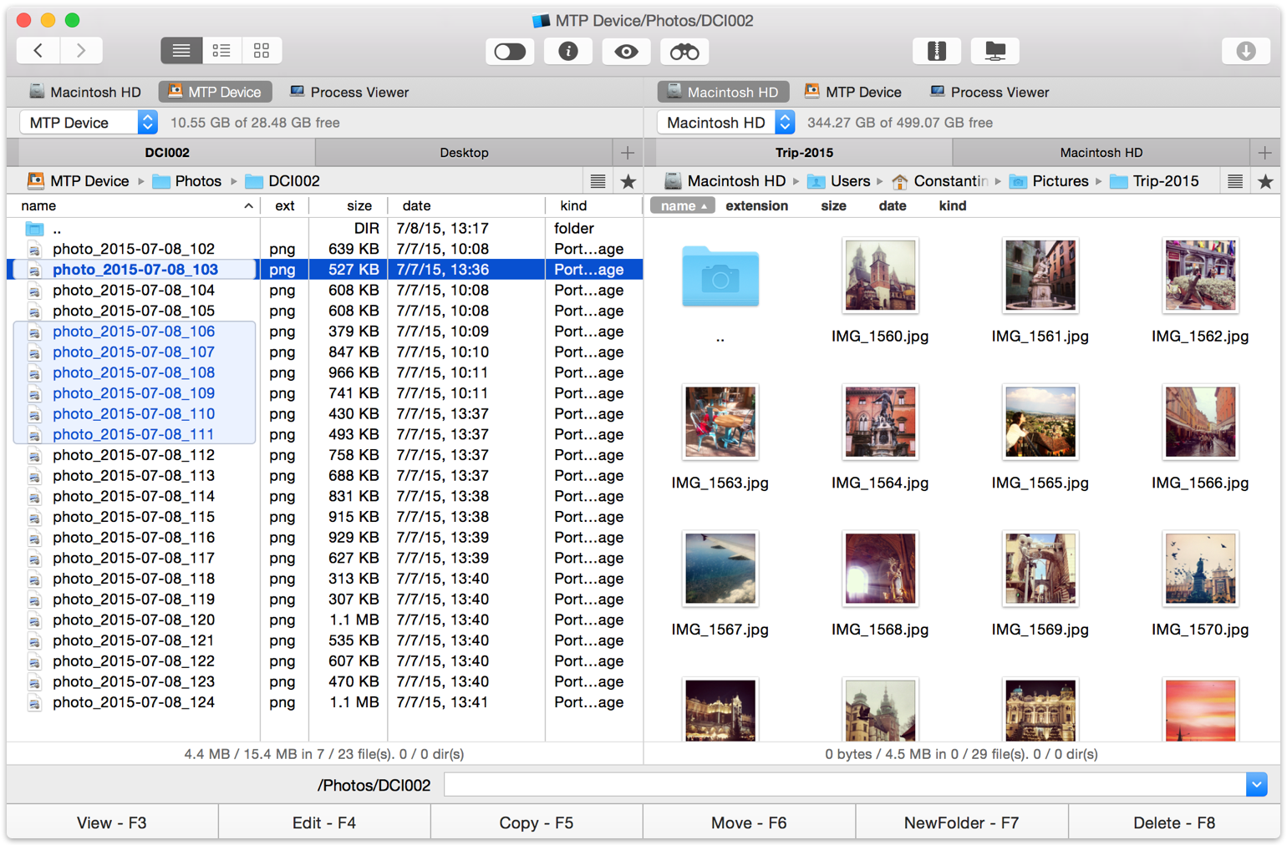Click the favorites star in left pane

tap(628, 181)
